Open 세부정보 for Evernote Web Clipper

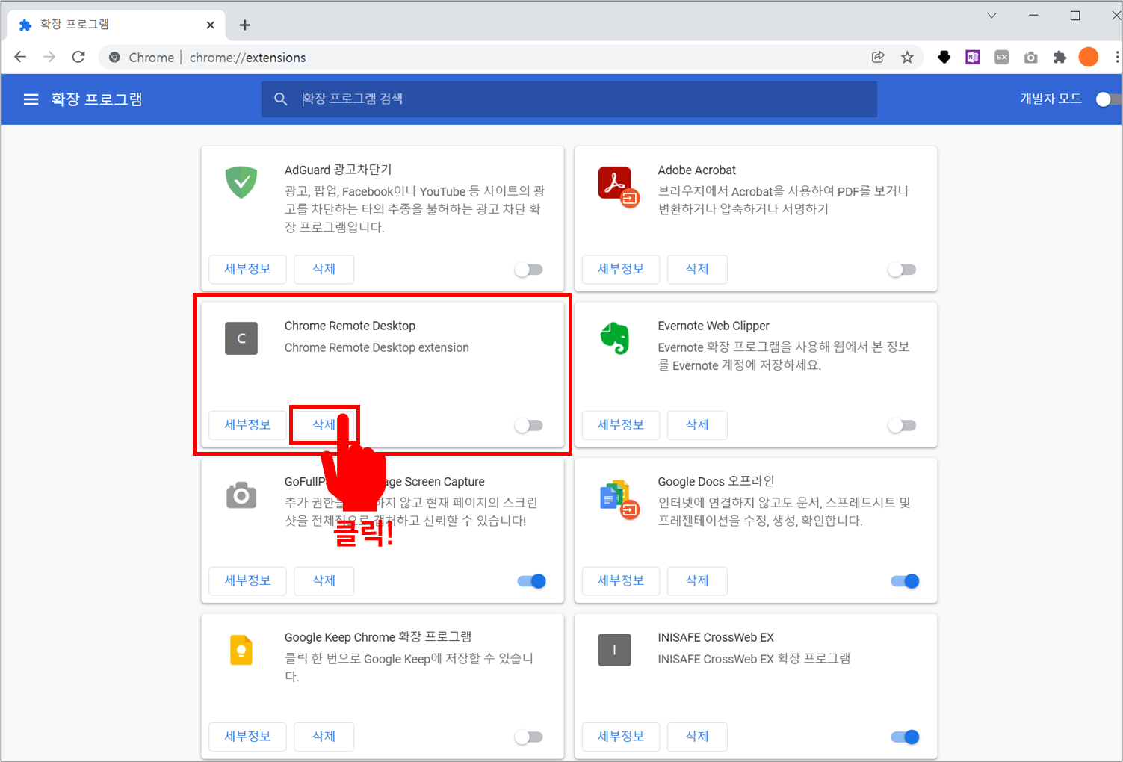[621, 425]
